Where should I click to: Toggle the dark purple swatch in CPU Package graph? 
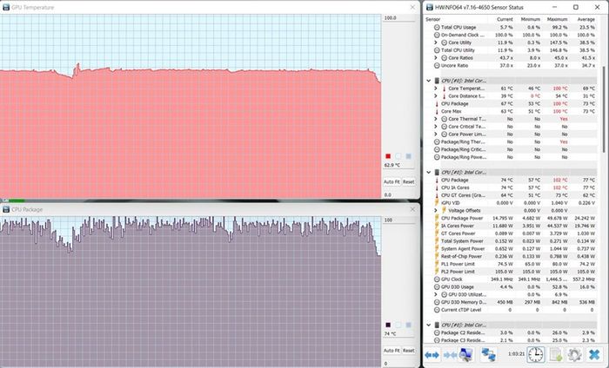pyautogui.click(x=388, y=325)
